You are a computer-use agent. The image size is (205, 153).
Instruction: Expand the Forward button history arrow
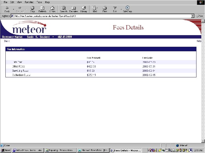click(x=26, y=9)
